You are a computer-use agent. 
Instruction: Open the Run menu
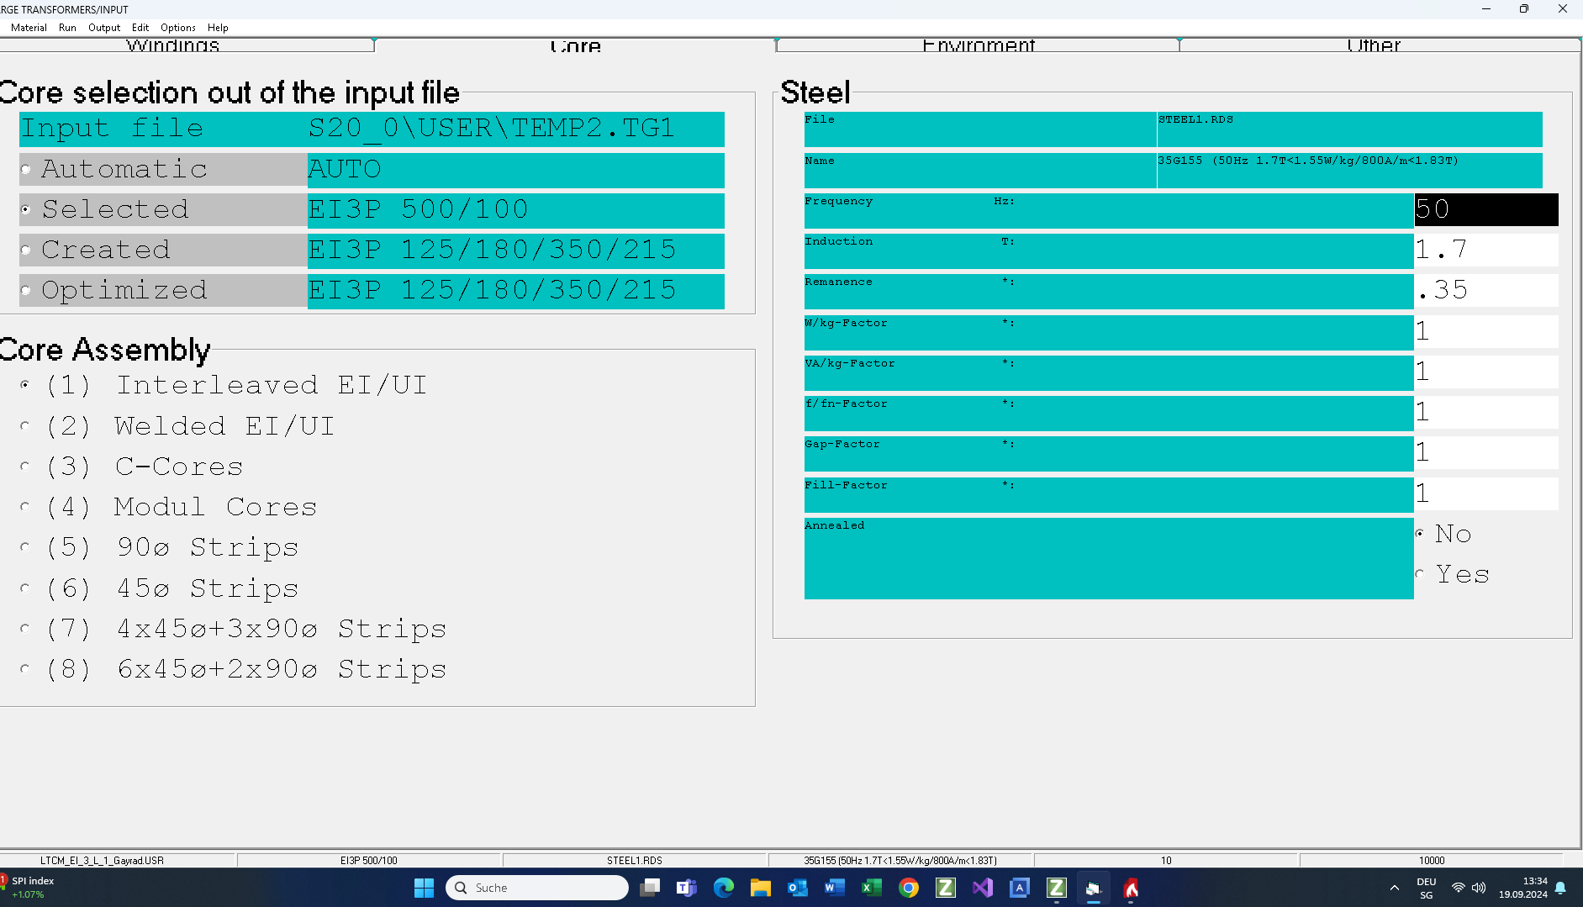[x=67, y=28]
